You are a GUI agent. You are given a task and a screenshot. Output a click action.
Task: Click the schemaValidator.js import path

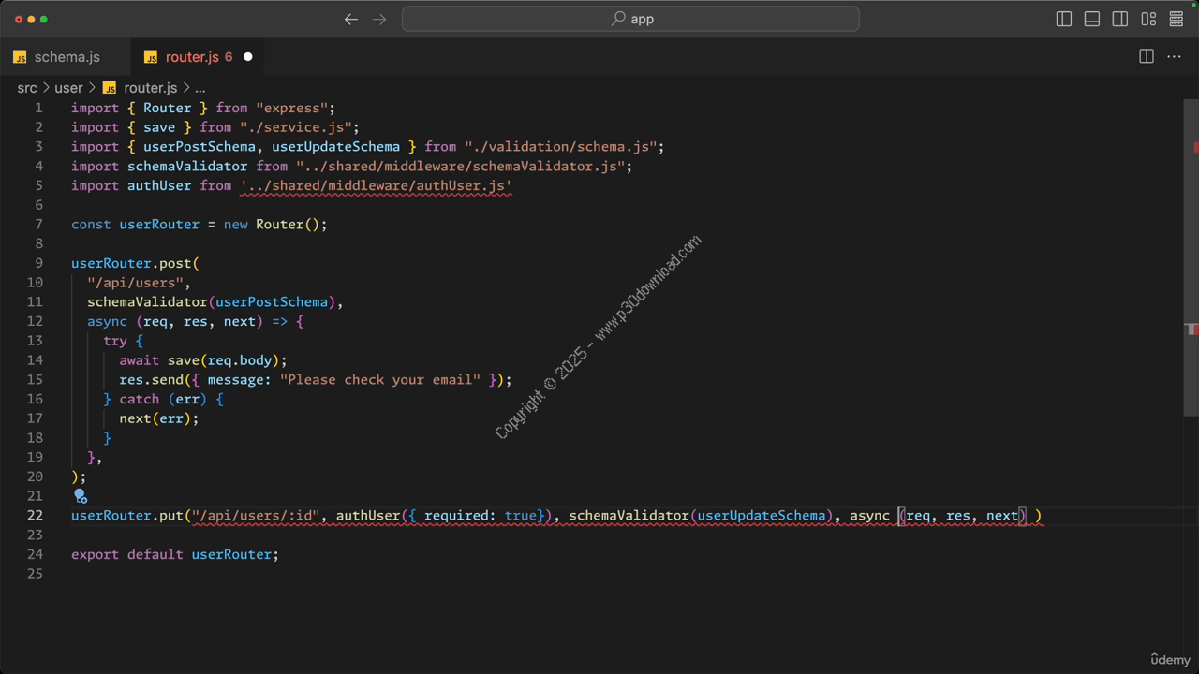pyautogui.click(x=460, y=166)
